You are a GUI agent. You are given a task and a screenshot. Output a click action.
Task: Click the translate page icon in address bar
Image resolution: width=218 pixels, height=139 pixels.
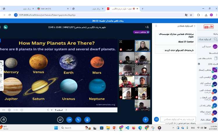coord(186,15)
